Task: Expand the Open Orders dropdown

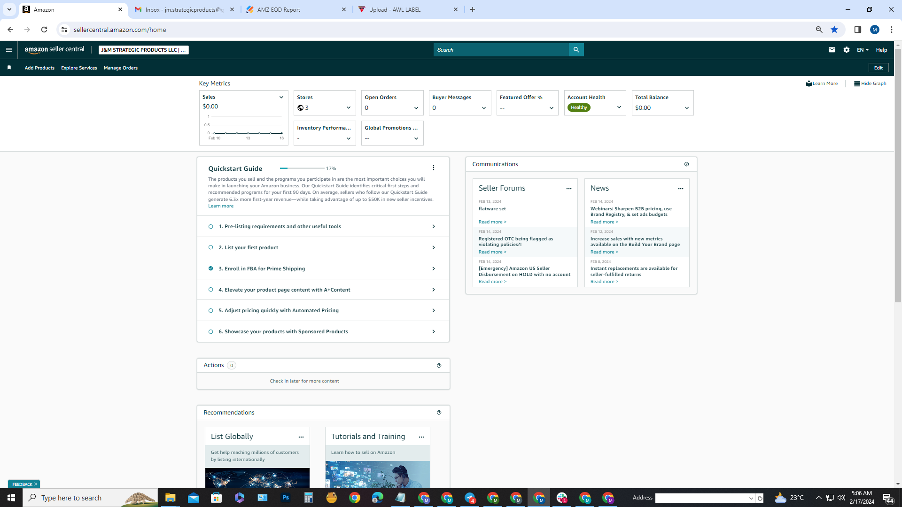Action: 416,108
